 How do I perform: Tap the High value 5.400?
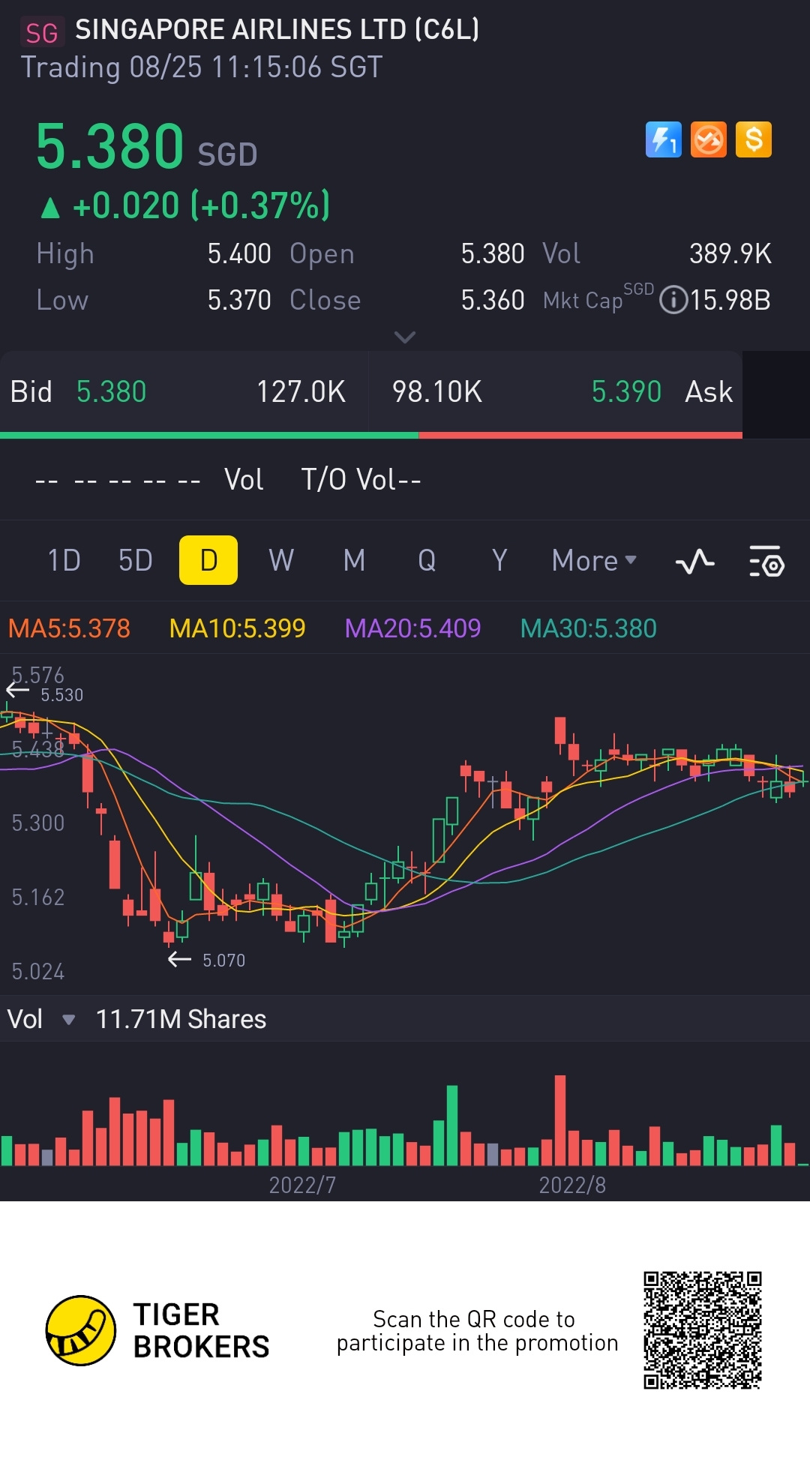point(239,254)
